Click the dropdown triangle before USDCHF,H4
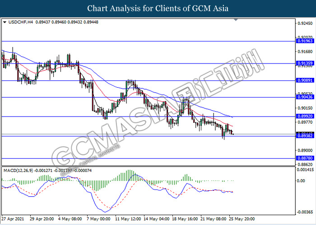 click(x=5, y=22)
